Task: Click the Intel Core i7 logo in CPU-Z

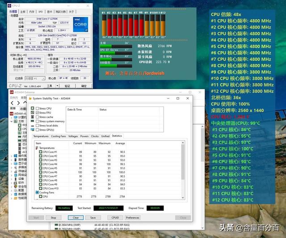Action: tap(80, 25)
